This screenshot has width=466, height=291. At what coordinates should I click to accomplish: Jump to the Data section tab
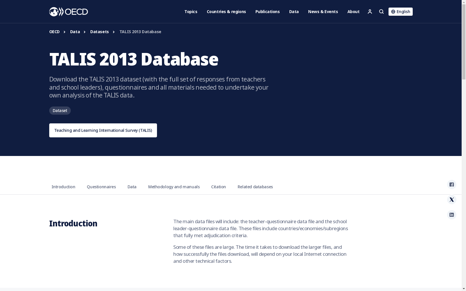[132, 187]
